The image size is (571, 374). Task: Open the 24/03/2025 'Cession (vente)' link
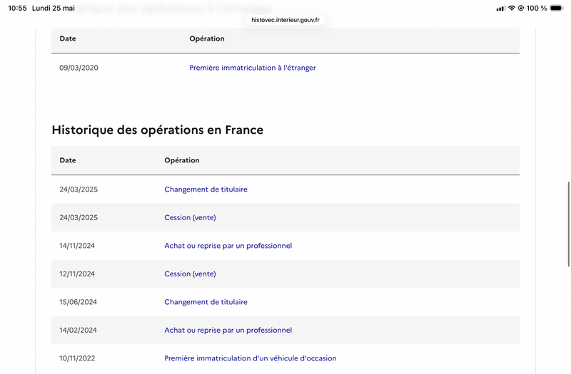tap(190, 217)
